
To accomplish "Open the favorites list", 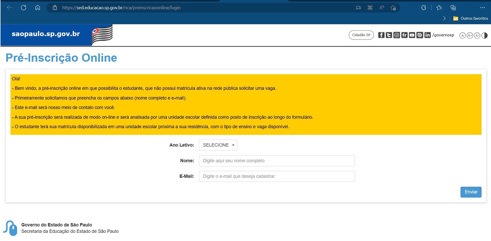I will [439, 8].
